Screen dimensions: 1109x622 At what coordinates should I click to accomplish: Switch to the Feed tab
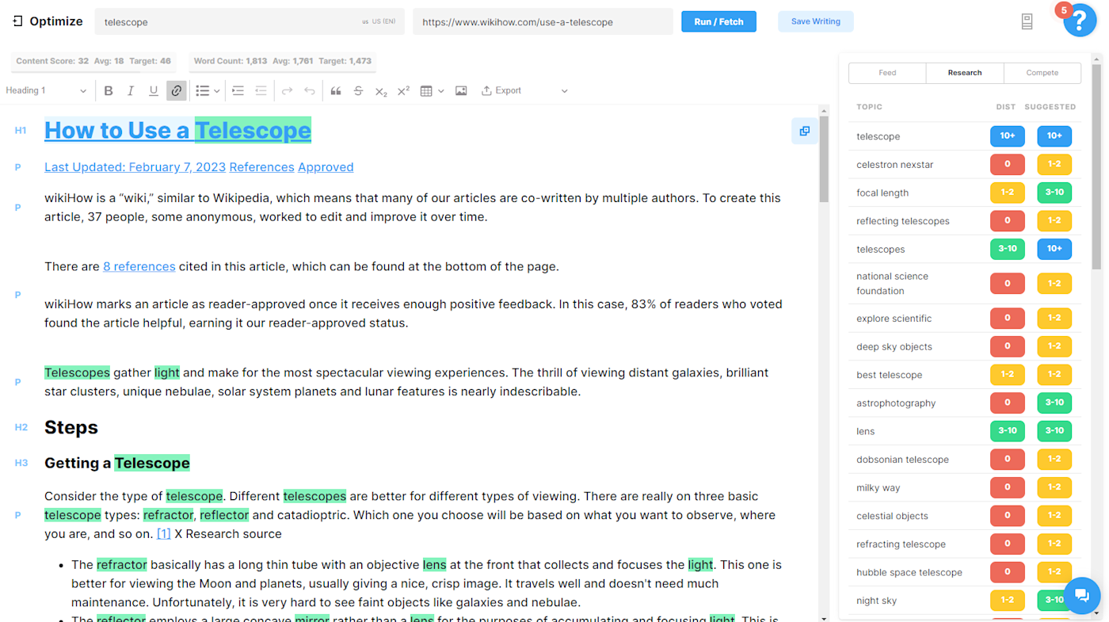(x=887, y=73)
